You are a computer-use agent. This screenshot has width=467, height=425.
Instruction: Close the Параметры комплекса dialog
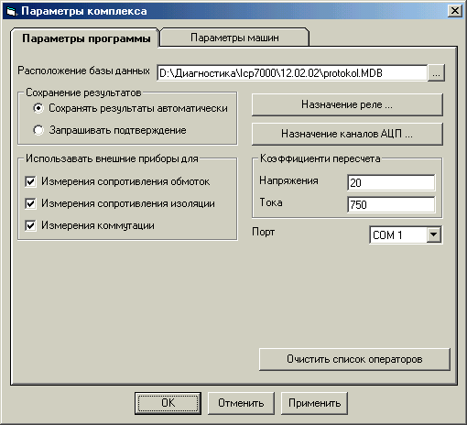coord(455,11)
